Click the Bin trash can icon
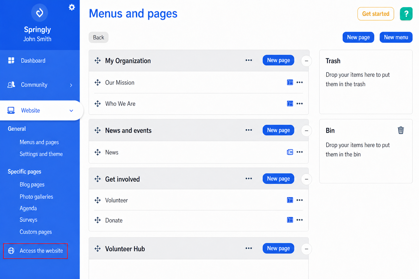 click(401, 130)
